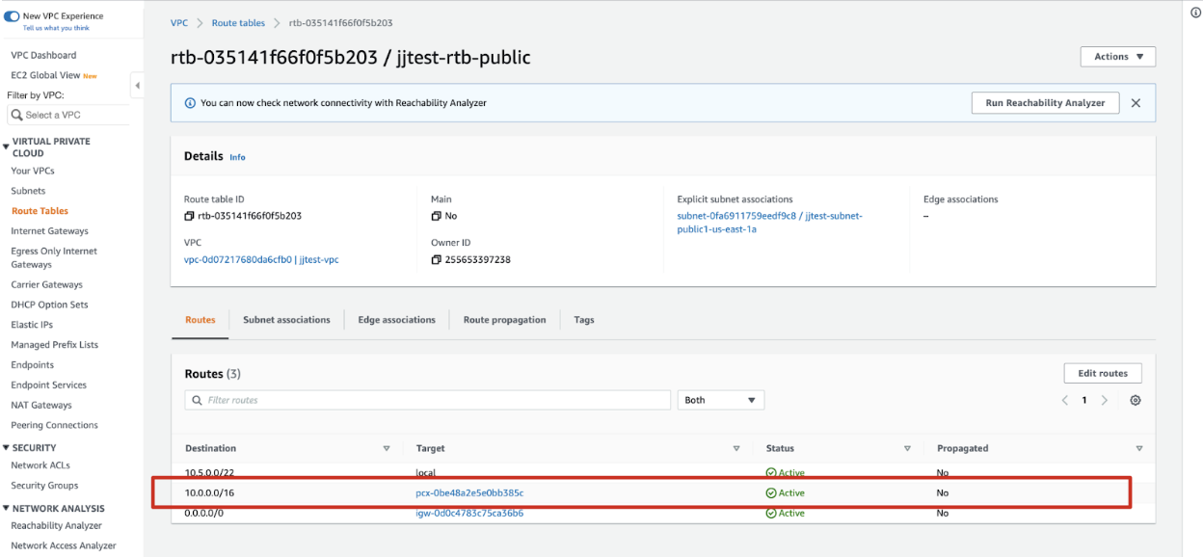Open Endpoint Services in sidebar
Viewport: 1203px width, 557px height.
coord(48,385)
